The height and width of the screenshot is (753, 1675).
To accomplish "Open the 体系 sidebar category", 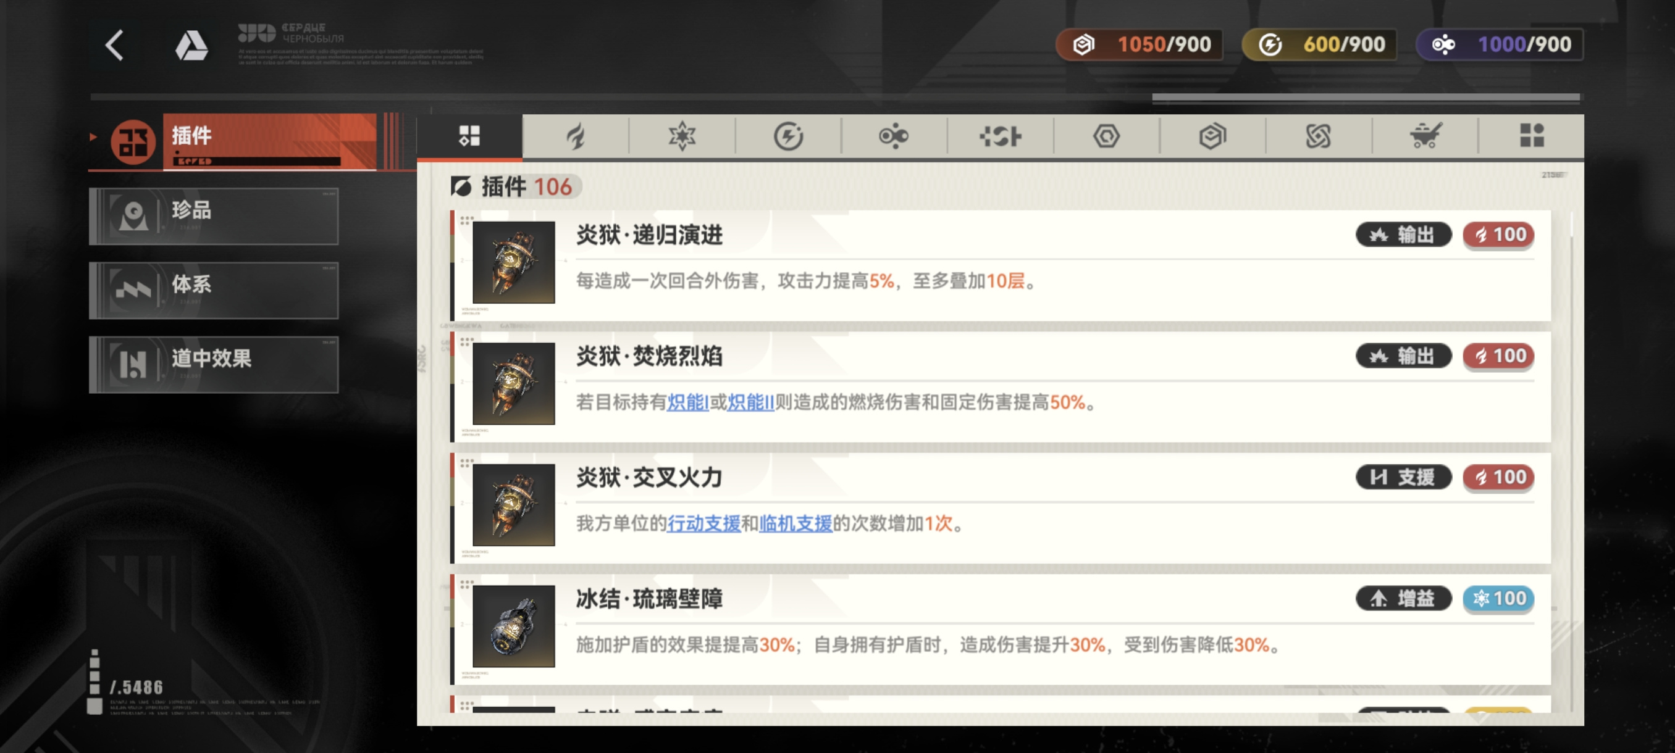I will click(x=214, y=291).
